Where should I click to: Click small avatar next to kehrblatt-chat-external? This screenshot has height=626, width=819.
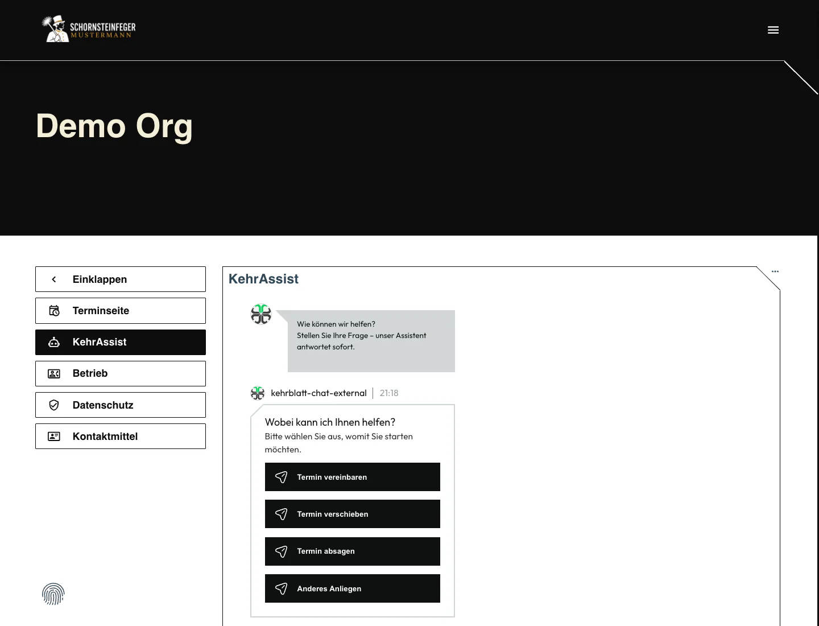258,393
